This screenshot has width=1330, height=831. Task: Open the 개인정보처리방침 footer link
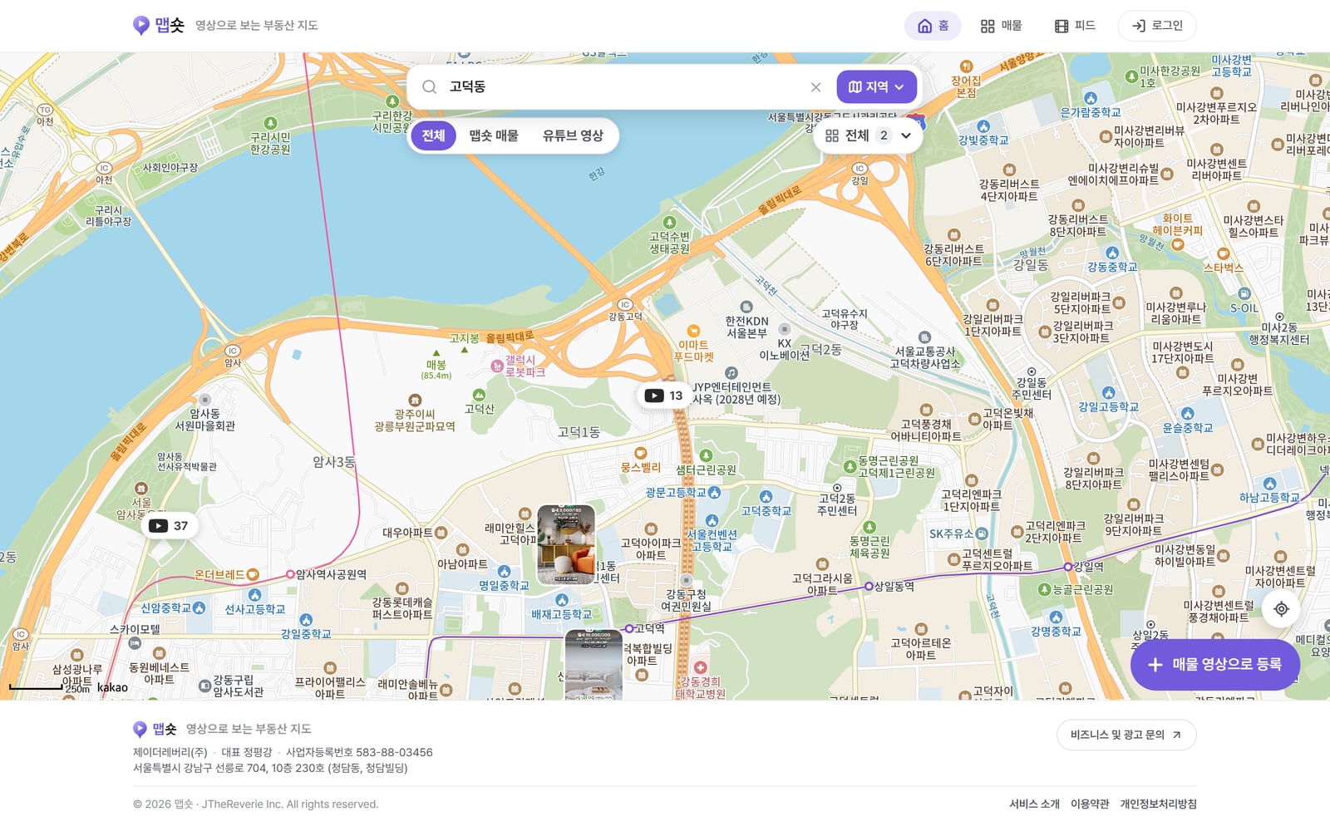point(1158,804)
